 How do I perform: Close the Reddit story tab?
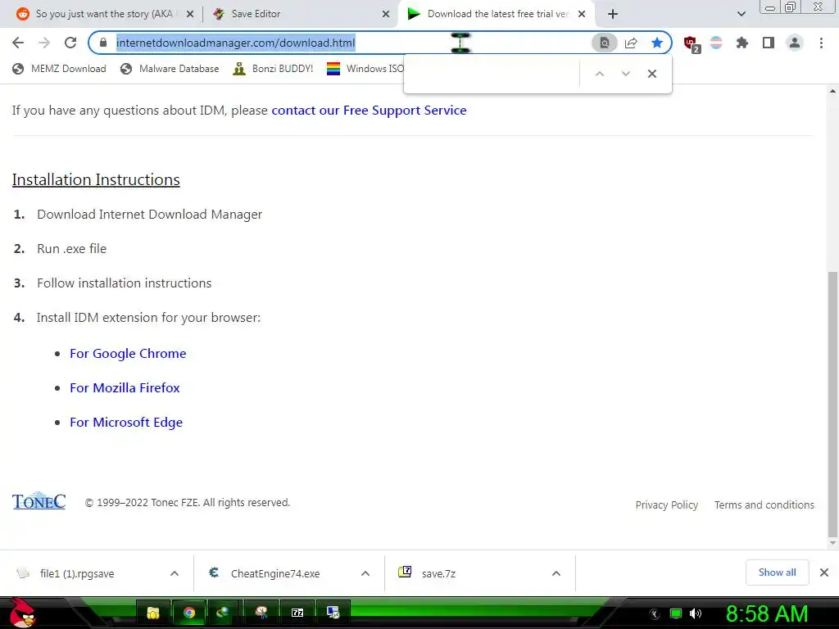tap(190, 14)
